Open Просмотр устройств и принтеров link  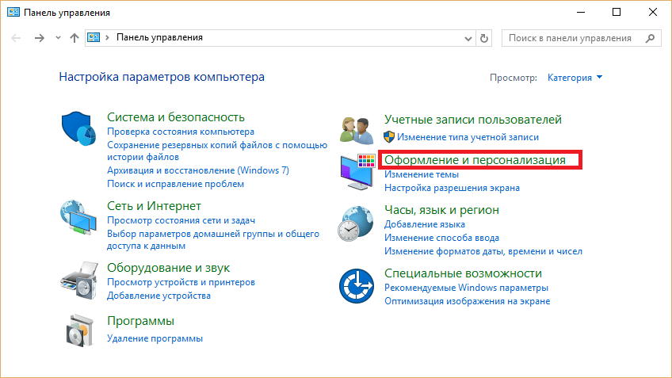(x=181, y=282)
